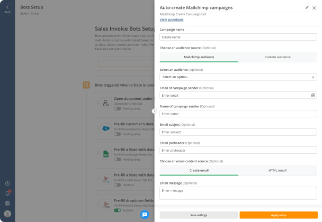322x222 pixels.
Task: Click the pencil edit icon beside bot title
Action: [307, 7]
